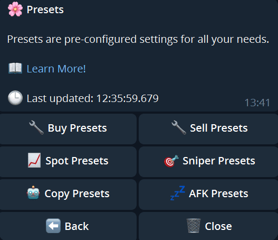Close the Presets message
Image resolution: width=278 pixels, height=240 pixels.
click(x=208, y=226)
